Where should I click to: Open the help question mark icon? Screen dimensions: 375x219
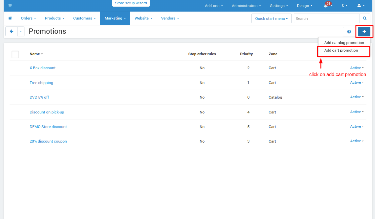(x=349, y=32)
